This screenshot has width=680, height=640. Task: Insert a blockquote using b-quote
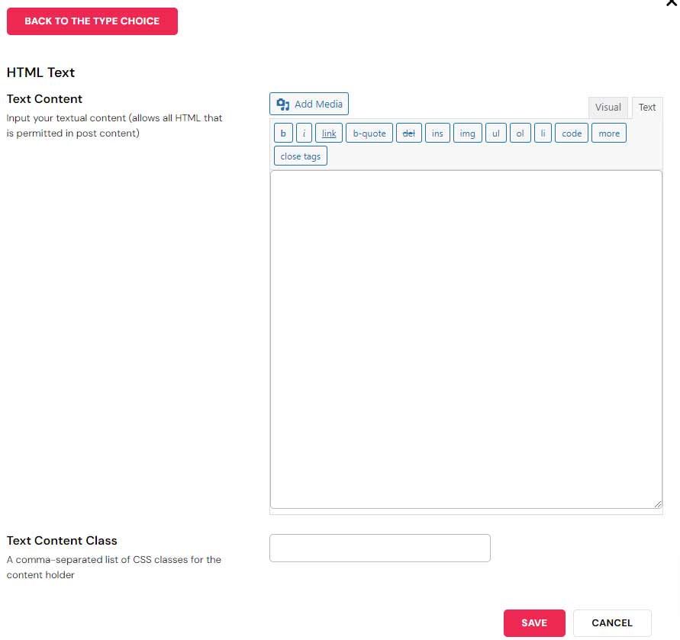[x=369, y=133]
